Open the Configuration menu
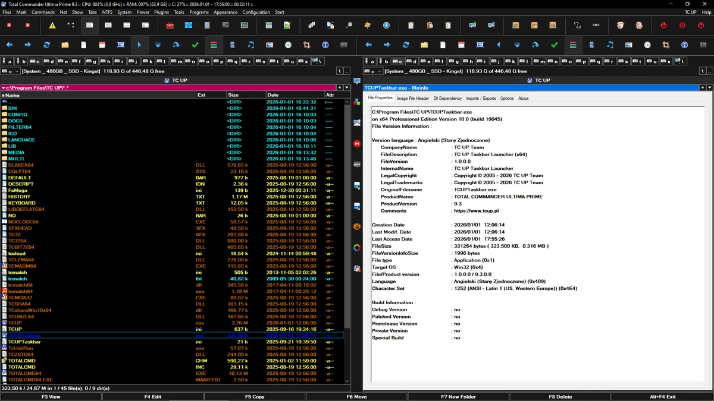Screen dimensions: 714x401 (x=256, y=12)
